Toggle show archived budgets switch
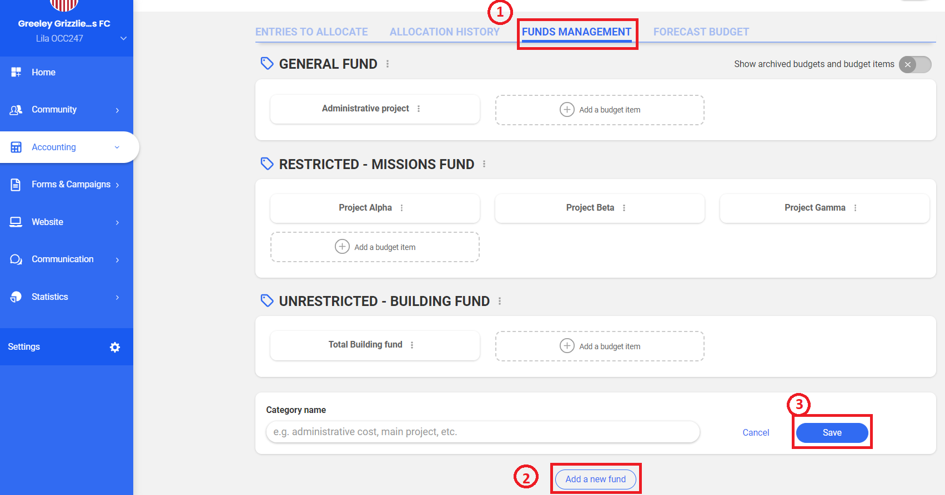This screenshot has height=495, width=945. [915, 64]
